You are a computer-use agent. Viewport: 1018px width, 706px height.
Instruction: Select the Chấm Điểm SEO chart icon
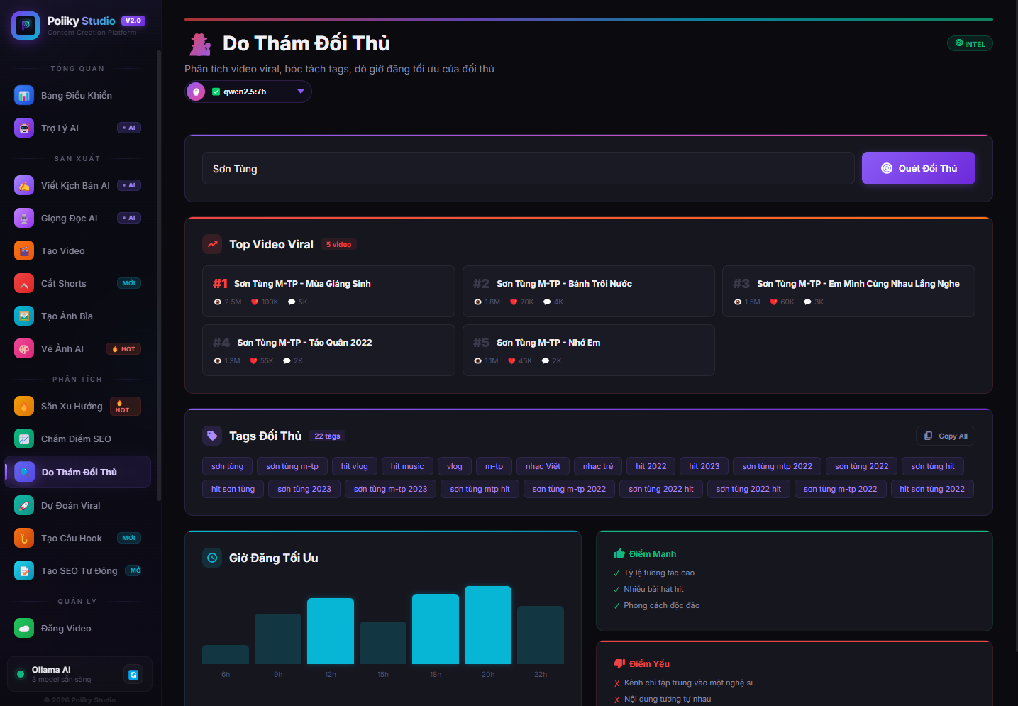click(x=24, y=439)
